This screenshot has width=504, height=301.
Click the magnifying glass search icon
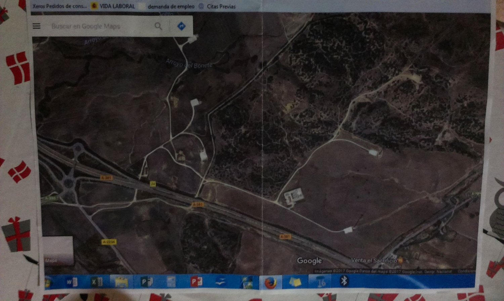coord(158,26)
